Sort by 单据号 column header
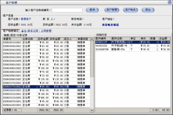 tap(12, 39)
